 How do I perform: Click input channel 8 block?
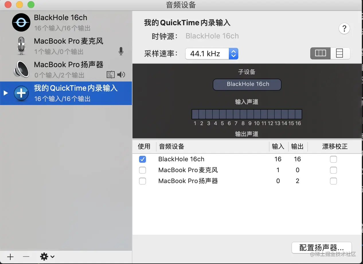tap(243, 114)
